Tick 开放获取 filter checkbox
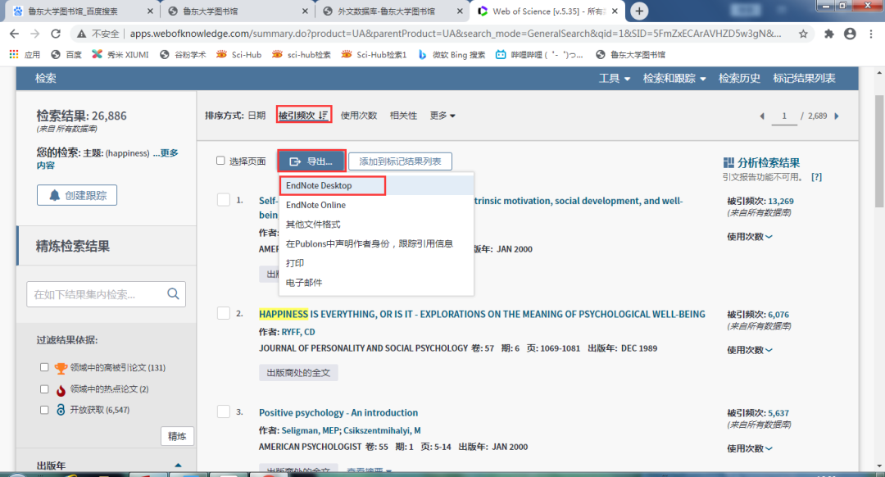Screen dimensions: 885x477 [44, 410]
